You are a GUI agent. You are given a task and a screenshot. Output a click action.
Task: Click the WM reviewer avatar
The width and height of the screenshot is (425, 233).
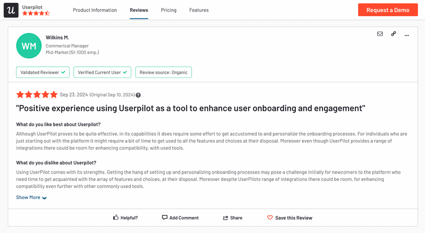click(29, 46)
